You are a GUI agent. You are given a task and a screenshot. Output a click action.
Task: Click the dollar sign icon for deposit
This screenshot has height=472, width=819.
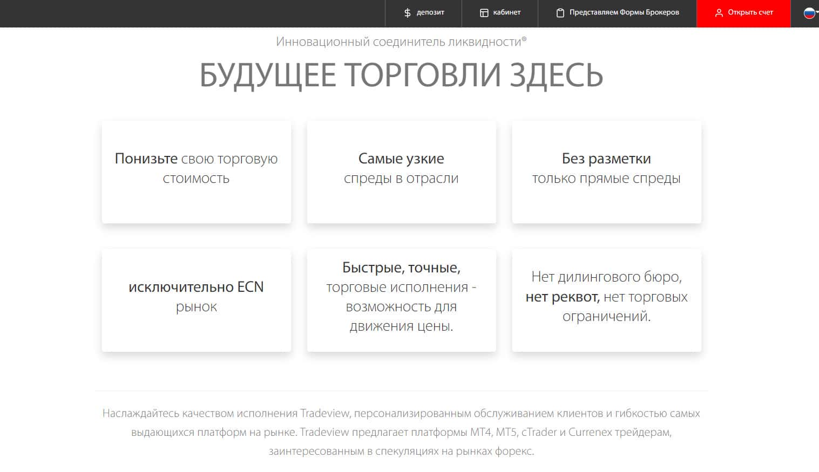coord(408,13)
